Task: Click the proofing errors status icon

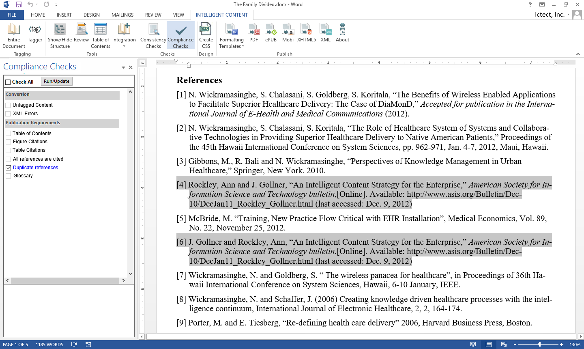Action: 74,345
